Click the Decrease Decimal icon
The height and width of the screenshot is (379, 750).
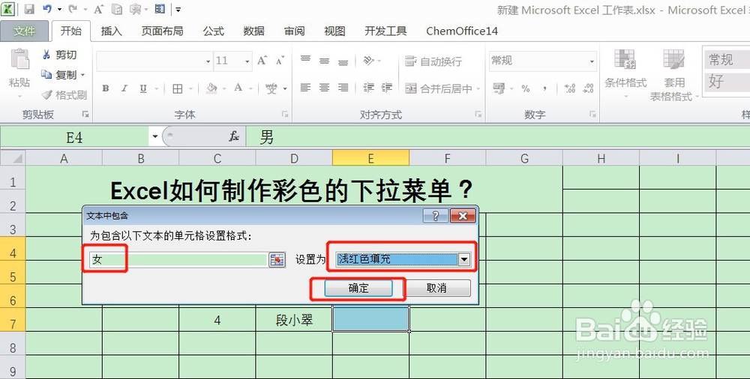click(588, 88)
